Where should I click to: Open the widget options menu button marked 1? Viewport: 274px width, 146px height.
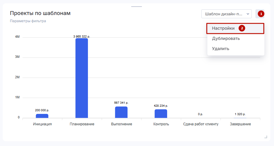click(260, 14)
